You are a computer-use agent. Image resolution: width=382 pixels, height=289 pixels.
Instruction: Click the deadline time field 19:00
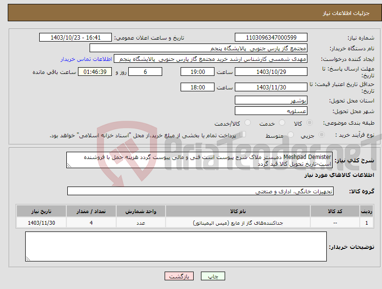point(198,72)
